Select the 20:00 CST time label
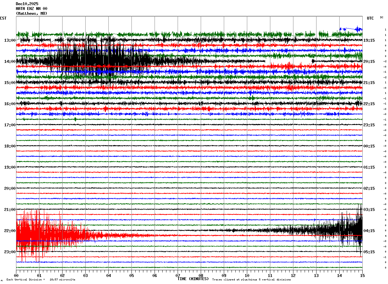The width and height of the screenshot is (388, 284). tap(10, 188)
